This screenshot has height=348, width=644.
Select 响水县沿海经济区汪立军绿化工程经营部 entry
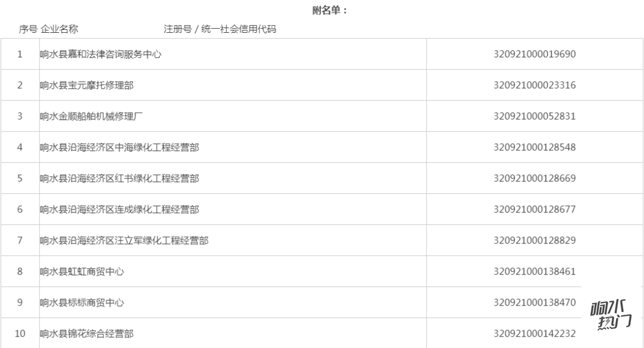point(124,241)
